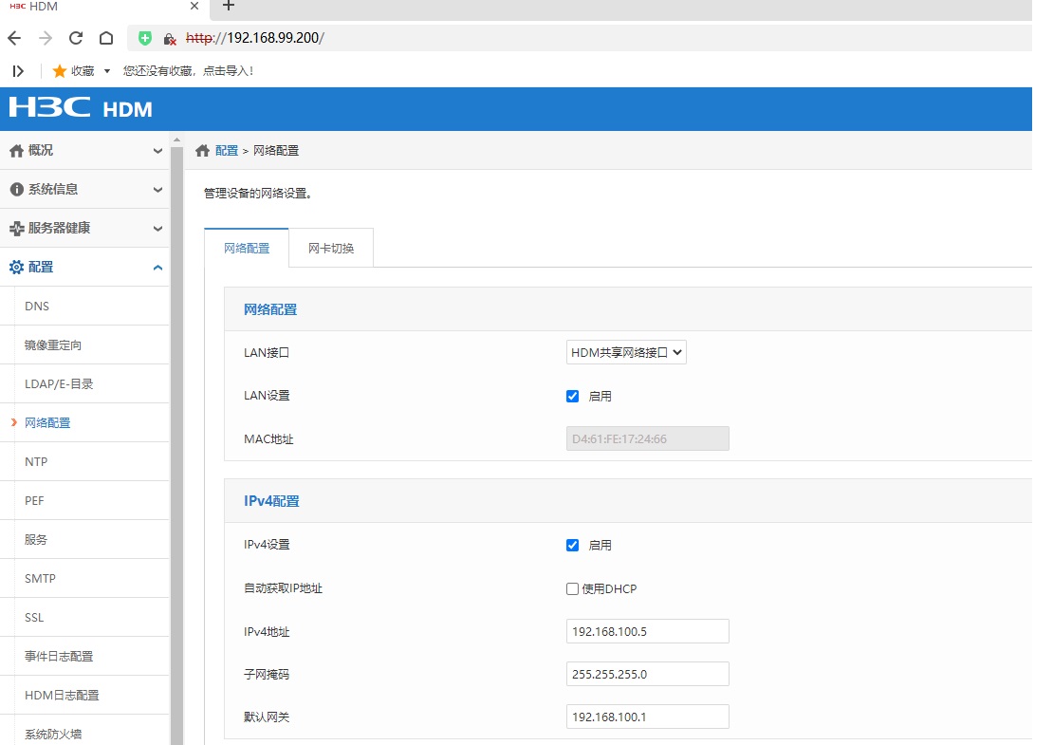This screenshot has height=745, width=1053.
Task: Toggle the IPv4设置 启用 checkbox
Action: click(572, 545)
